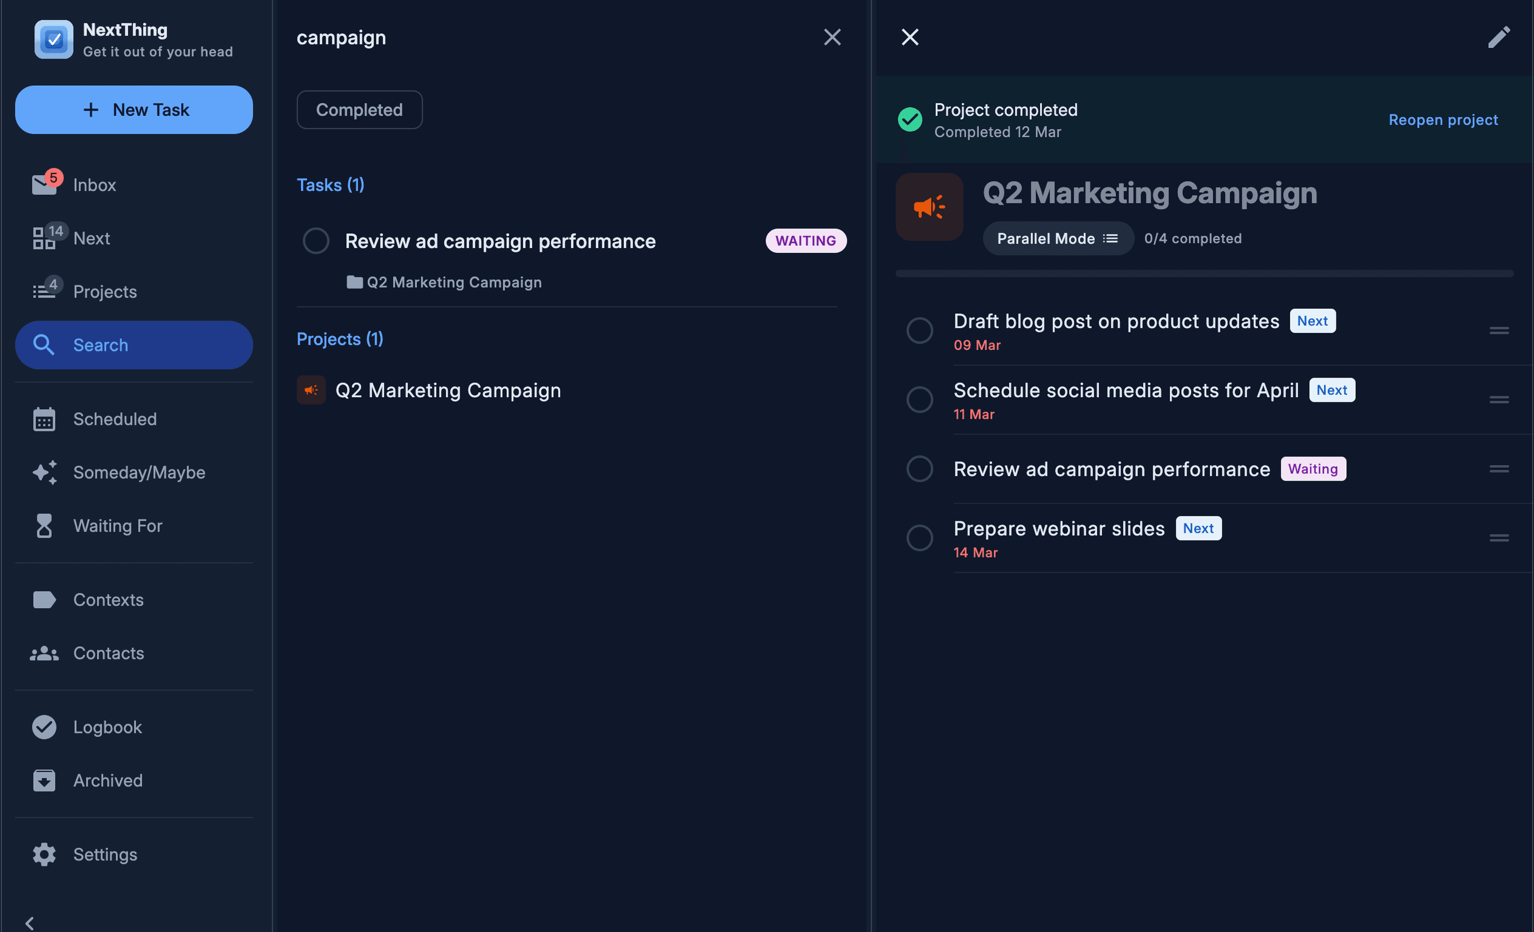Open the Logbook of completed tasks
The width and height of the screenshot is (1534, 932).
(107, 726)
